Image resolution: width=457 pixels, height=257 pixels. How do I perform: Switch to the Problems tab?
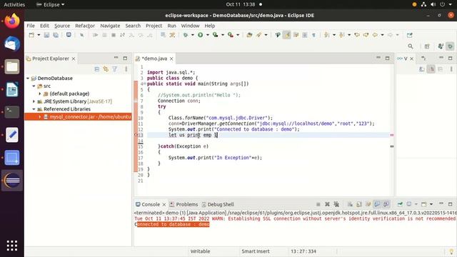pyautogui.click(x=184, y=204)
